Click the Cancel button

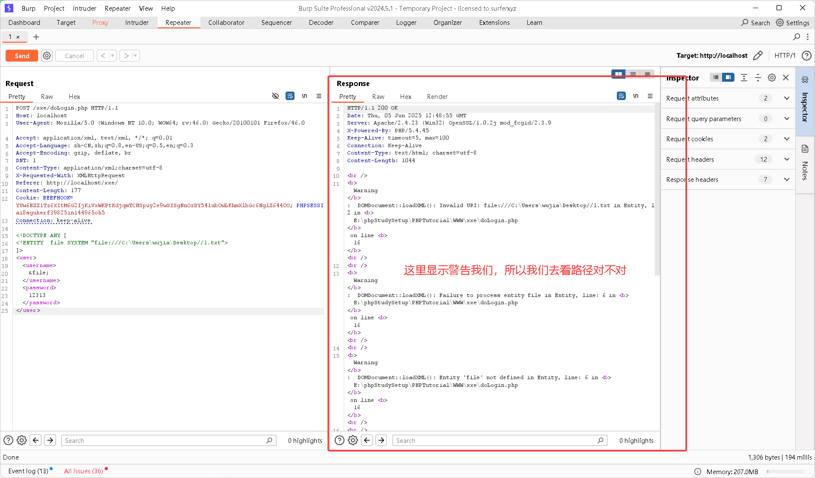click(74, 56)
